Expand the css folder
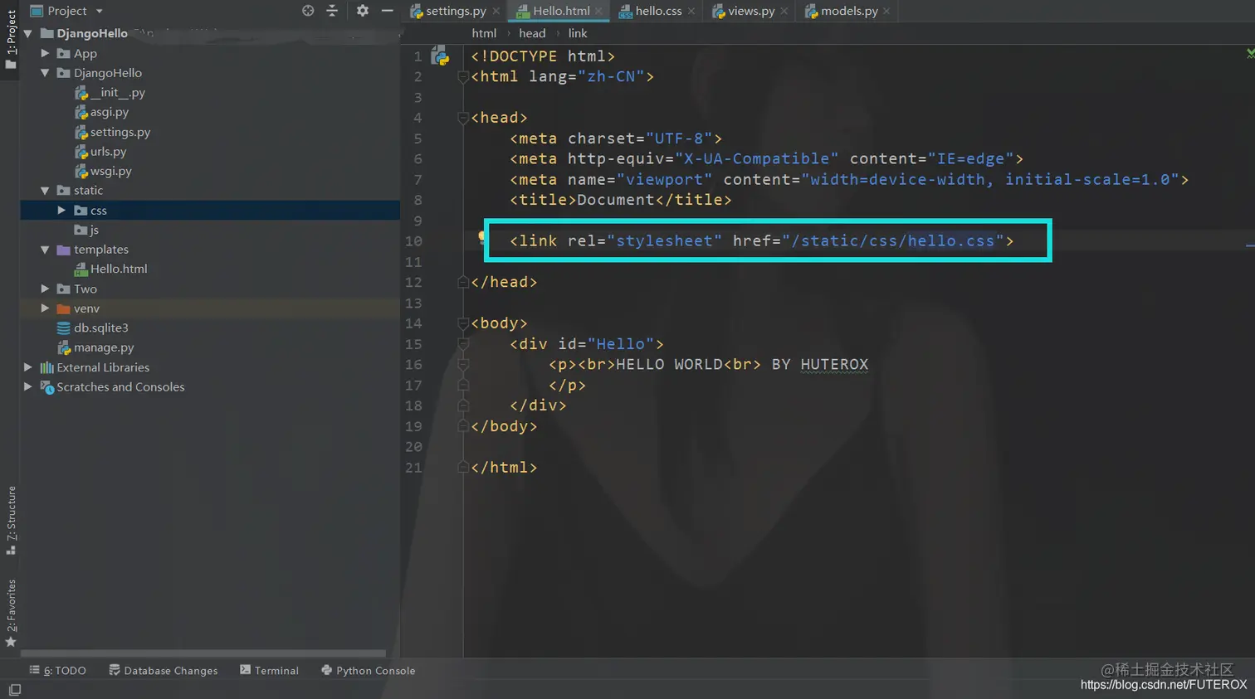Image resolution: width=1255 pixels, height=699 pixels. tap(62, 211)
